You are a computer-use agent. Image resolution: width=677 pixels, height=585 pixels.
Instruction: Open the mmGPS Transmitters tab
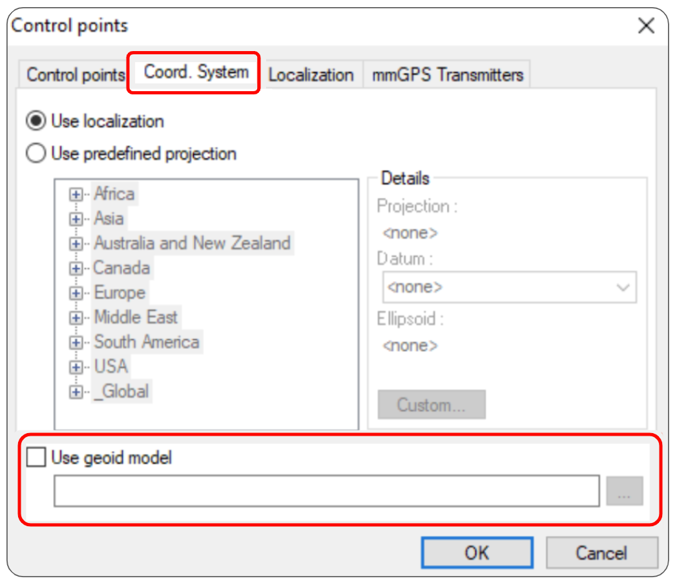447,75
